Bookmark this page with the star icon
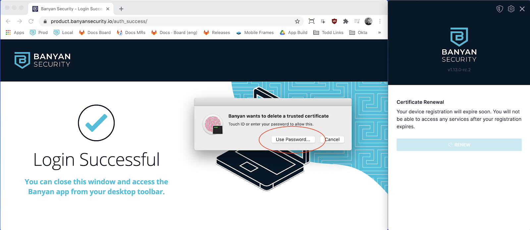530x230 pixels. pos(297,21)
